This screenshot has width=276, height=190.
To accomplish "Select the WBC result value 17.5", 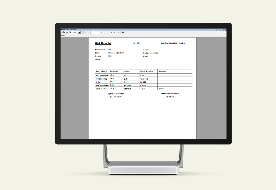I will click(x=112, y=88).
